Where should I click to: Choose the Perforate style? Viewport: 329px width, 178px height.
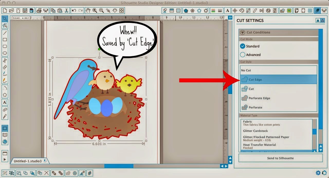click(x=279, y=107)
